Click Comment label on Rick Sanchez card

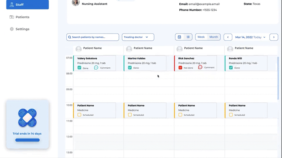tap(209, 67)
